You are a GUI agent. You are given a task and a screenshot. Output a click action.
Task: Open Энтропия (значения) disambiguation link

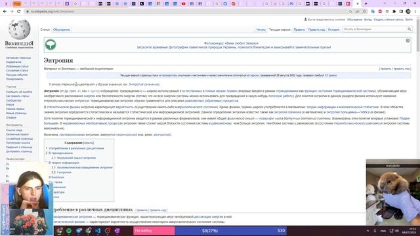coord(144,85)
